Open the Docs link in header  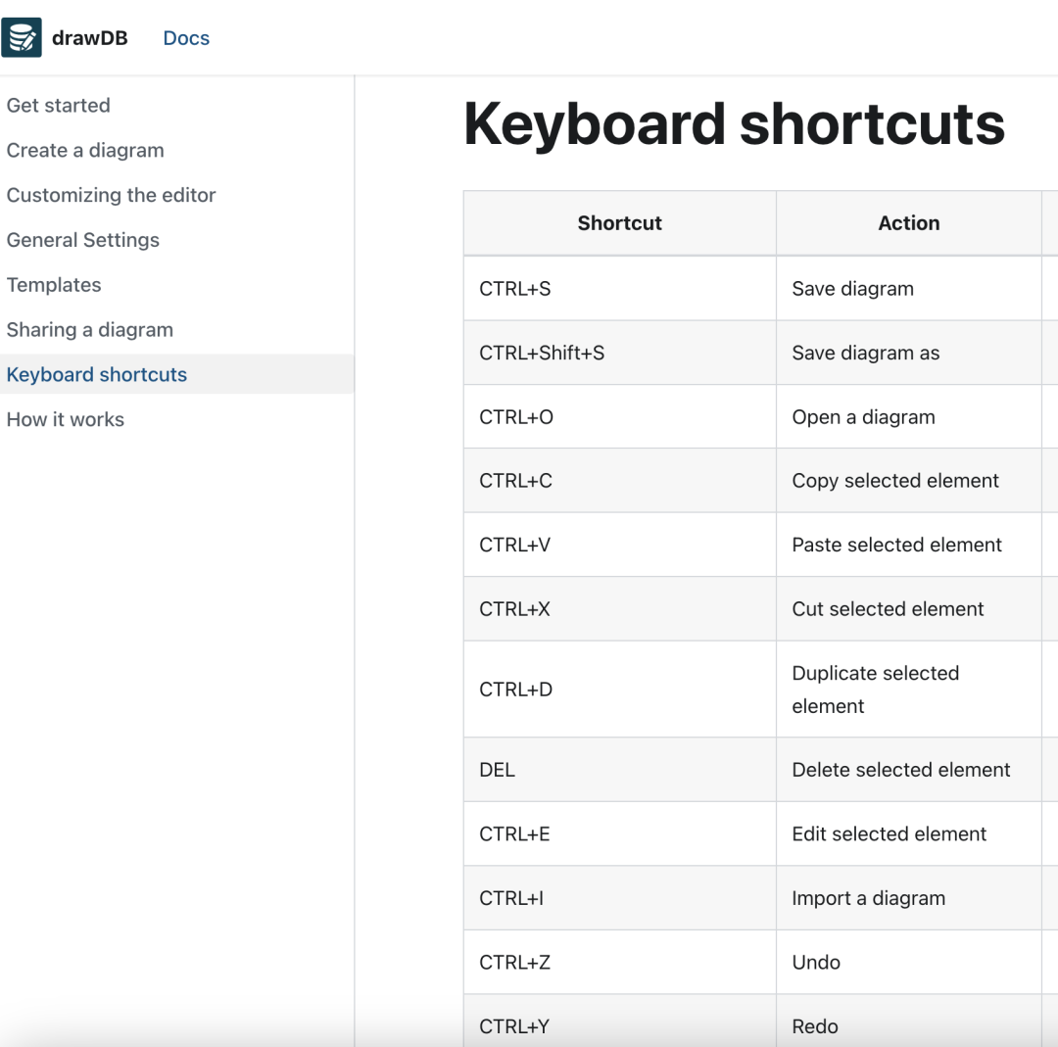pyautogui.click(x=186, y=38)
